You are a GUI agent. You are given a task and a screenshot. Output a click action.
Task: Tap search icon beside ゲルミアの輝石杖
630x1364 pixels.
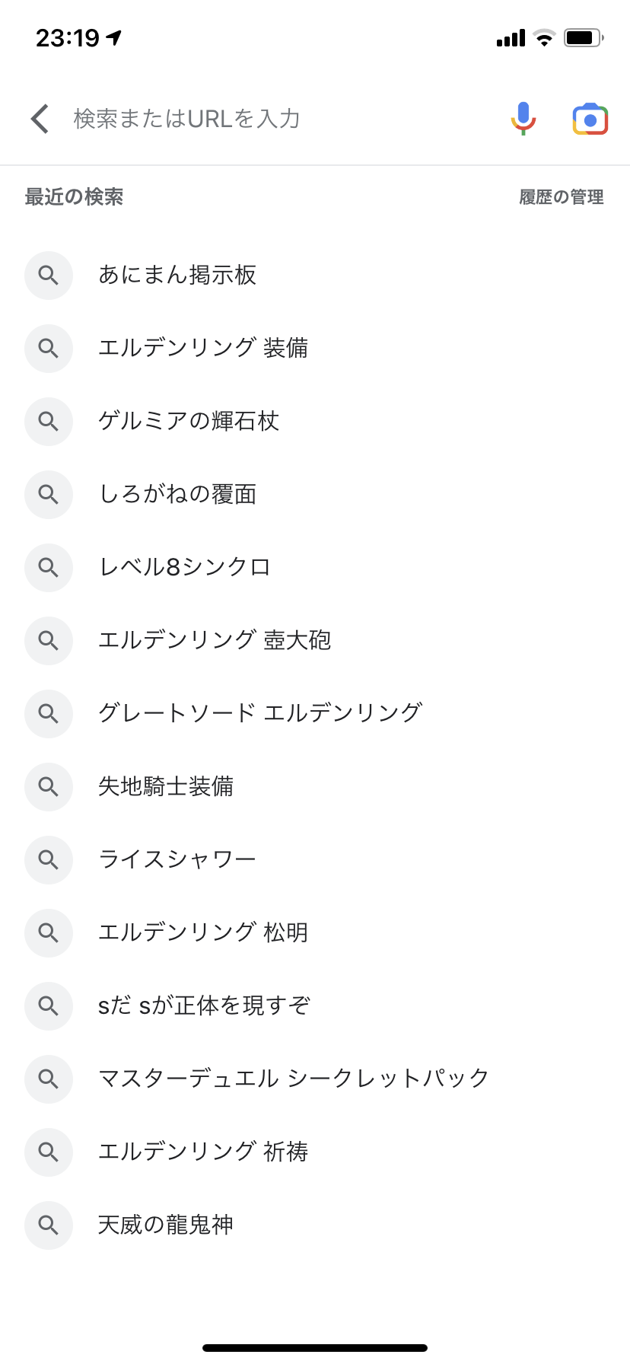coord(49,422)
